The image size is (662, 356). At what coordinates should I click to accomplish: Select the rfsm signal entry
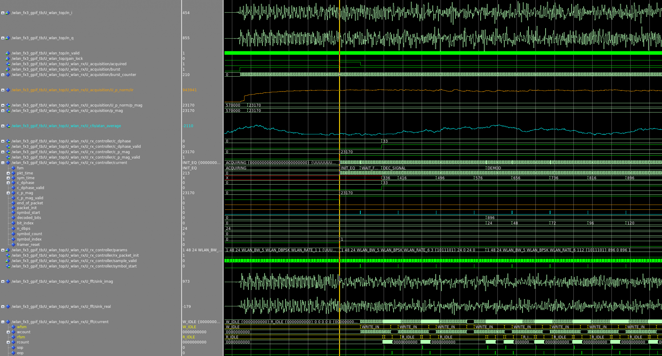21,337
